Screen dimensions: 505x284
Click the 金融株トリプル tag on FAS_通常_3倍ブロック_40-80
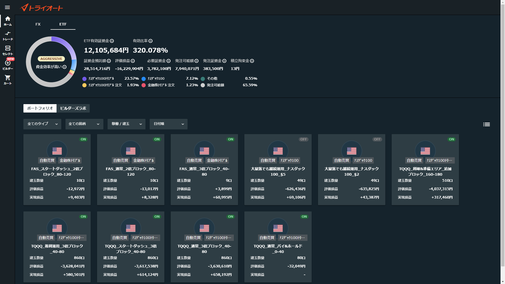pyautogui.click(x=217, y=161)
